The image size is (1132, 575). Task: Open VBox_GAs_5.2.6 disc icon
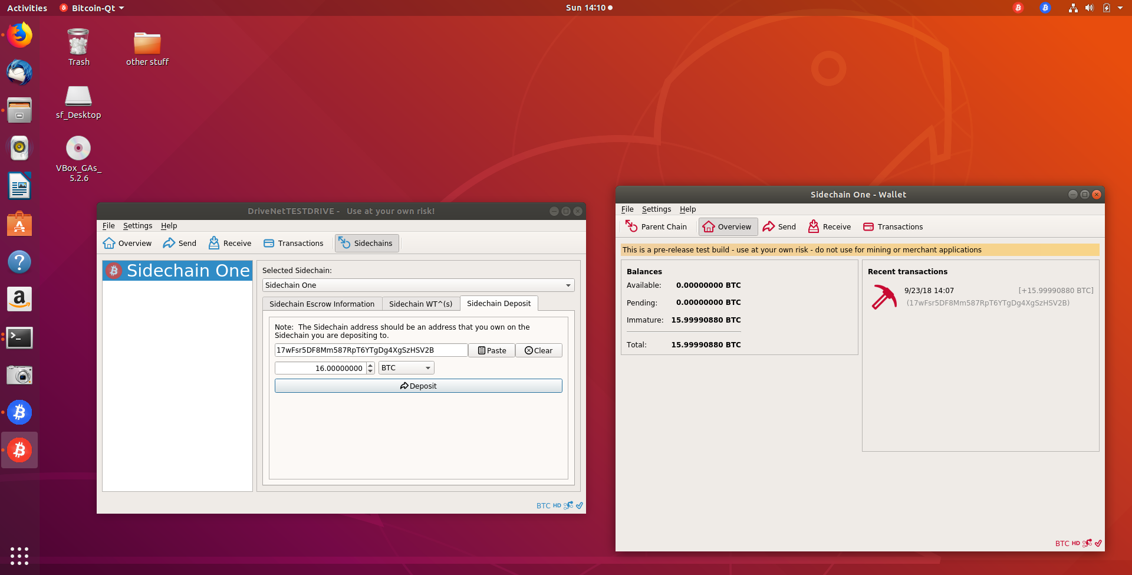click(78, 159)
